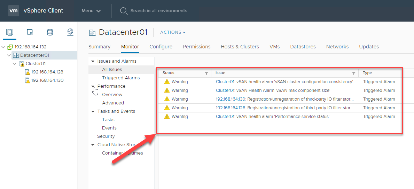Screen dimensions: 414x189
Task: Switch to the VMs tab
Action: [x=275, y=47]
